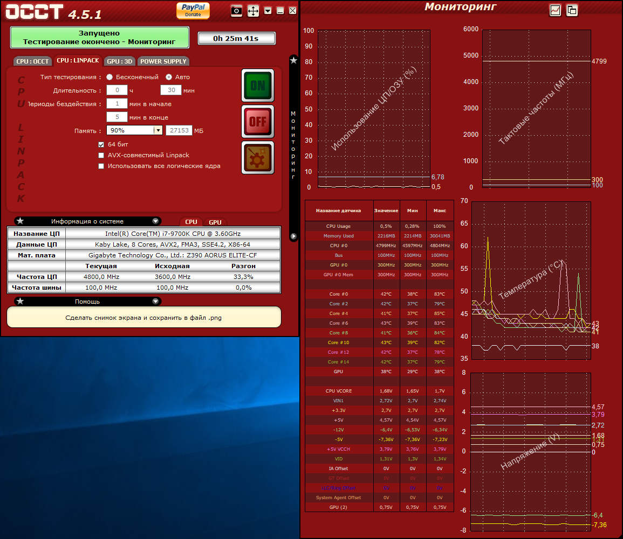The height and width of the screenshot is (539, 623).
Task: Open the GPU : 3D tab
Action: pos(120,61)
